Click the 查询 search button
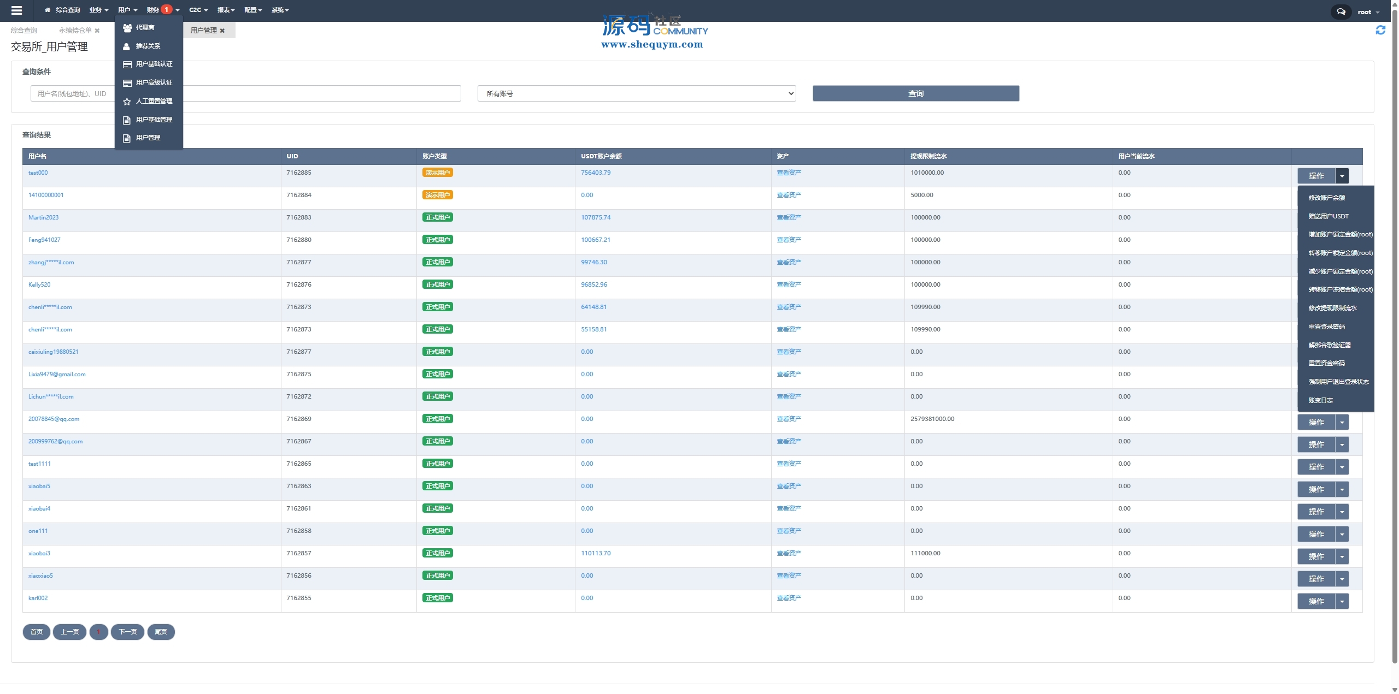Image resolution: width=1399 pixels, height=694 pixels. 915,93
